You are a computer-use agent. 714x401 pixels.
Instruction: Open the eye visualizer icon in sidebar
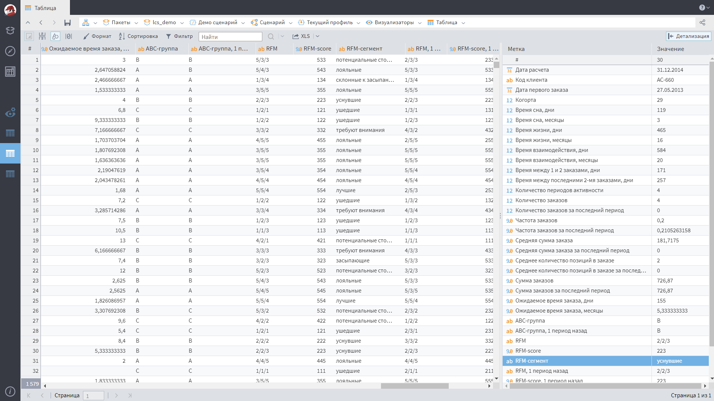(10, 112)
